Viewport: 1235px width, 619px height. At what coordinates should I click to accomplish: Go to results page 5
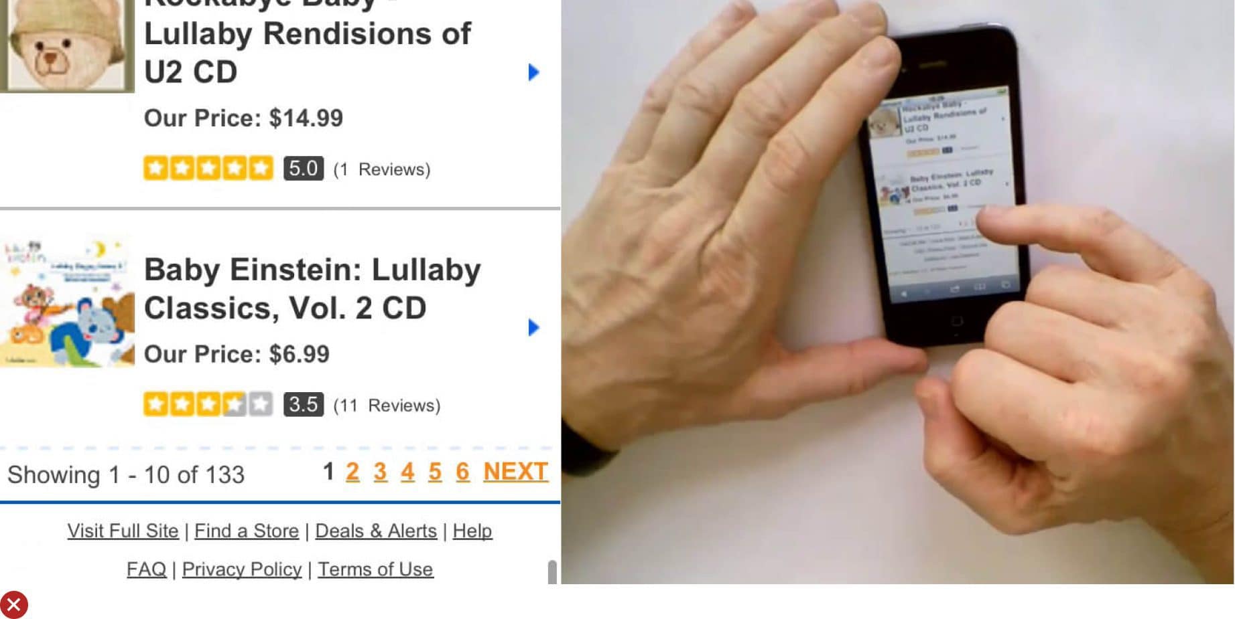[435, 472]
